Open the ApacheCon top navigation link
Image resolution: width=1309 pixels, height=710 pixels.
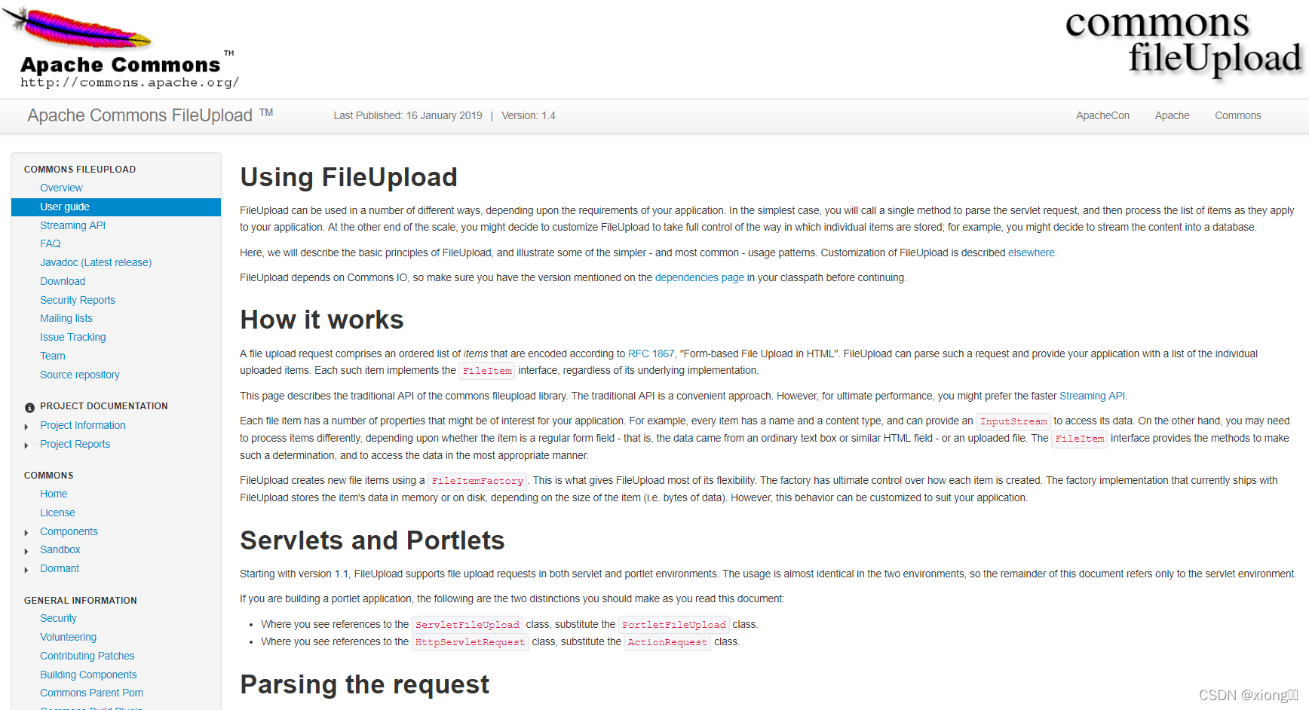1102,115
